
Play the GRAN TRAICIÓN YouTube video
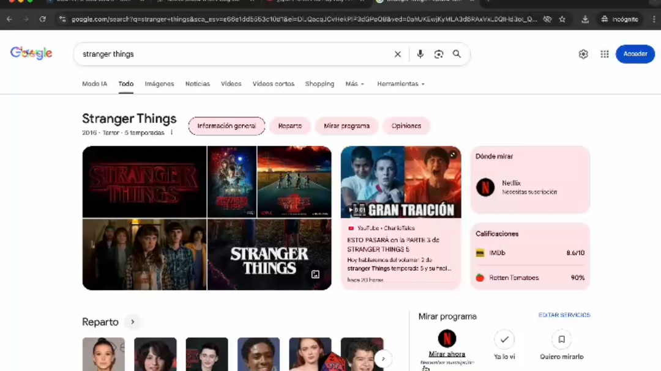click(401, 182)
